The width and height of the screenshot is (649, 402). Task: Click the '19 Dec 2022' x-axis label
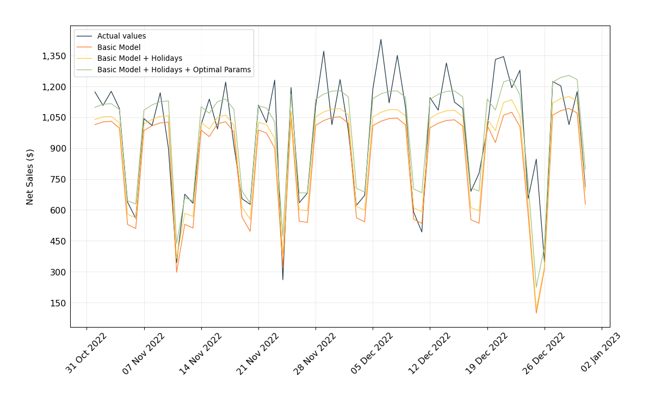coord(486,353)
